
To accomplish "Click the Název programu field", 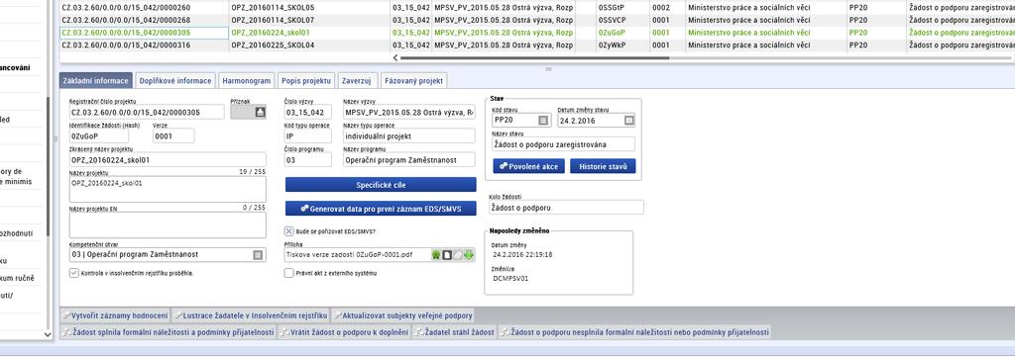I will point(409,159).
